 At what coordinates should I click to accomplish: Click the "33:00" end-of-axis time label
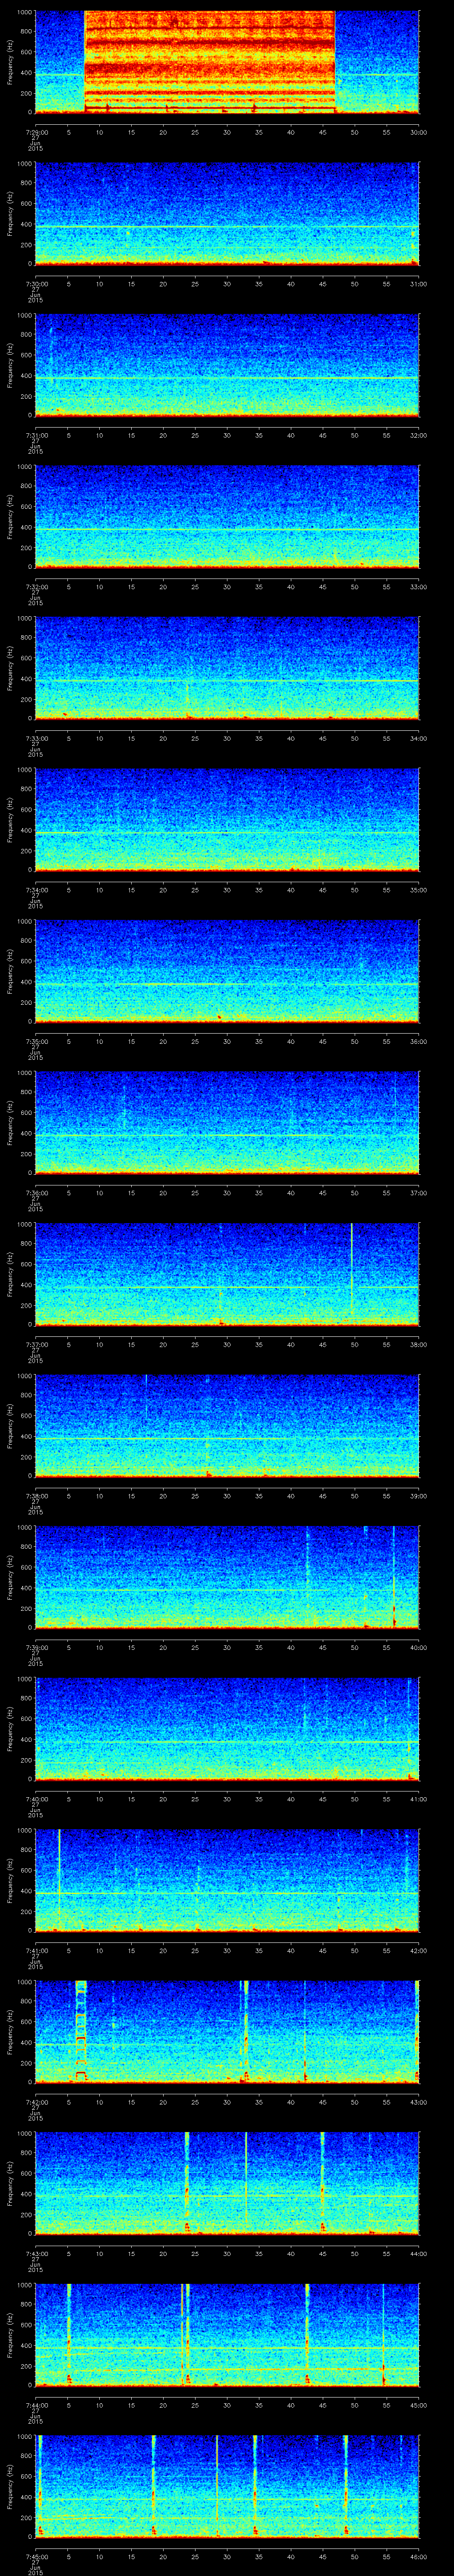(x=418, y=587)
